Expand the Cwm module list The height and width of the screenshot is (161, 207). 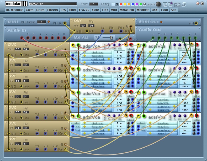(x=30, y=10)
